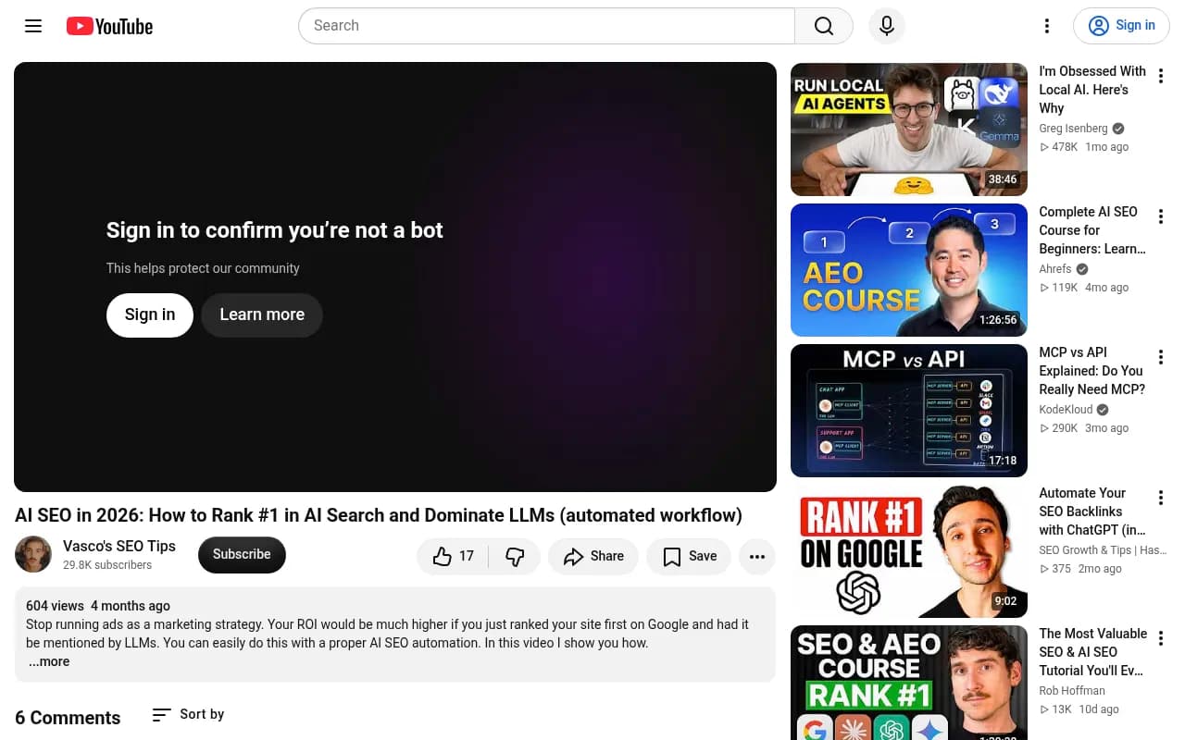
Task: Open the header settings three-dot menu
Action: click(x=1047, y=26)
